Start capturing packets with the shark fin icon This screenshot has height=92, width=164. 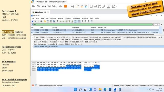tap(33, 21)
